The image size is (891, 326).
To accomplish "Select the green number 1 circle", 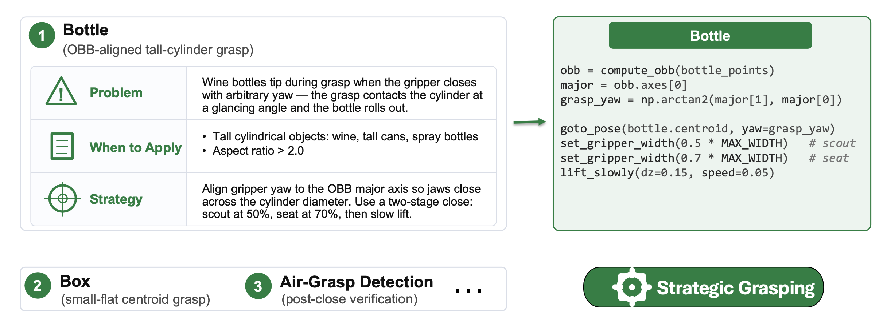I will coord(42,35).
